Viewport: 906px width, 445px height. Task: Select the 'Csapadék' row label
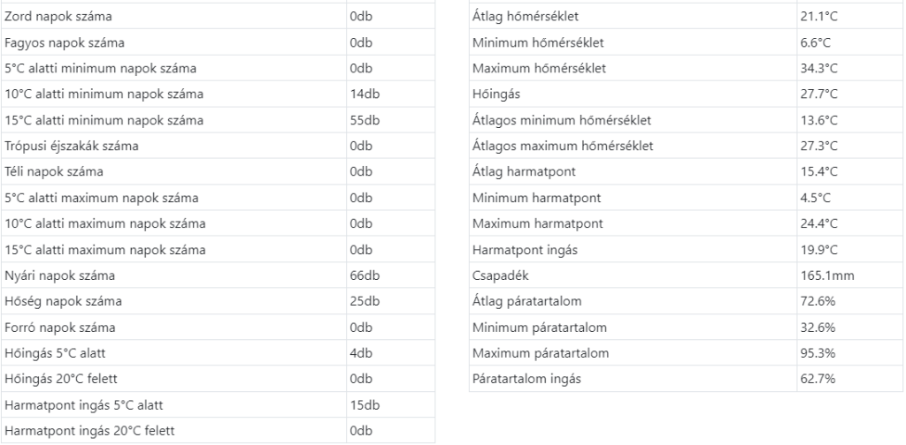(x=498, y=275)
